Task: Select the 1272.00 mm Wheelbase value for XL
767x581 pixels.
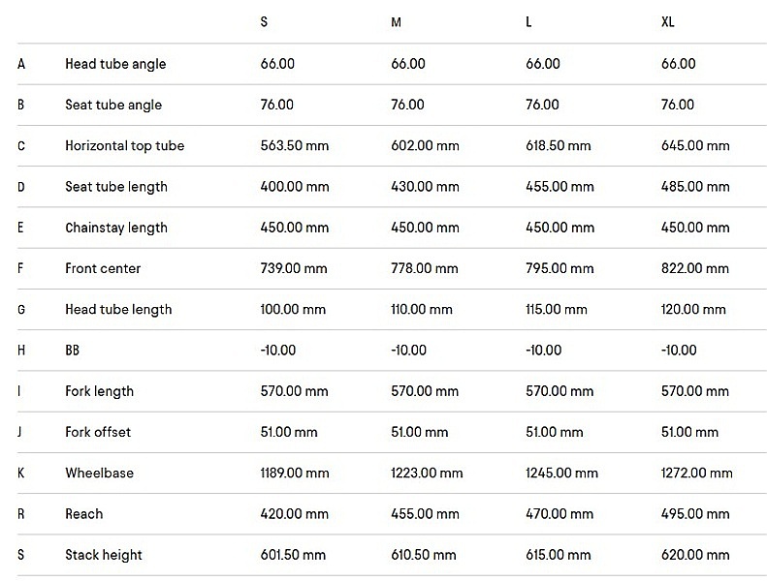Action: click(x=696, y=474)
